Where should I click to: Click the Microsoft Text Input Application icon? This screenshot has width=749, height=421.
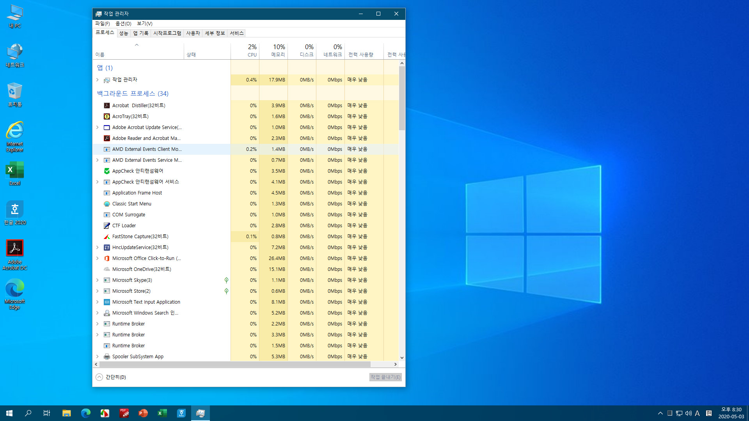coord(106,302)
